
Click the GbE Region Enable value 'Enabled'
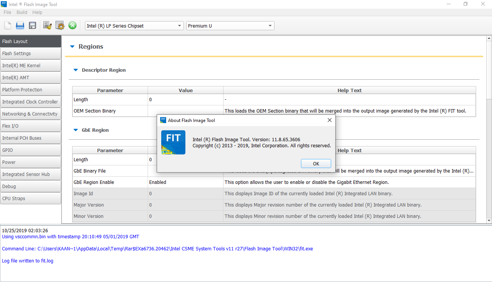pos(185,182)
